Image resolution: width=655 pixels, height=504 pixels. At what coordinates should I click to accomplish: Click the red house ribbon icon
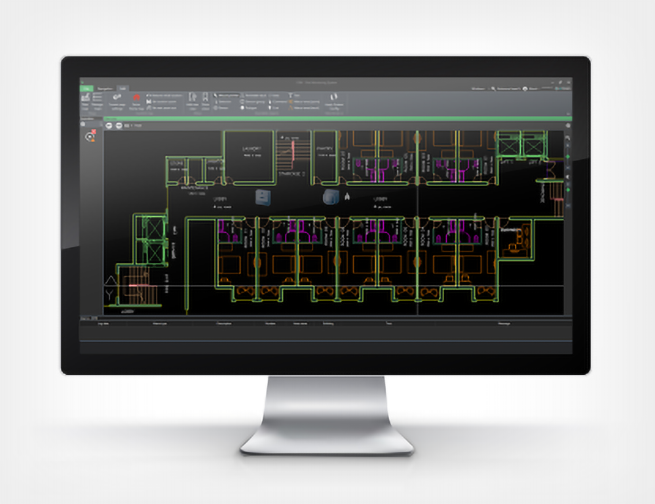[136, 98]
